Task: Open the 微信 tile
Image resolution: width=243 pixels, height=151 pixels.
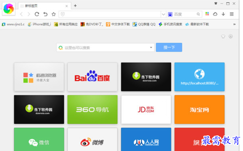Action: (39, 139)
